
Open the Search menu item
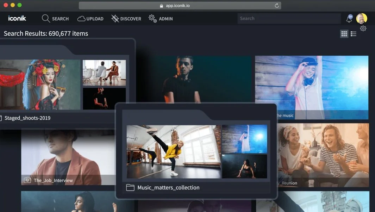coord(55,19)
